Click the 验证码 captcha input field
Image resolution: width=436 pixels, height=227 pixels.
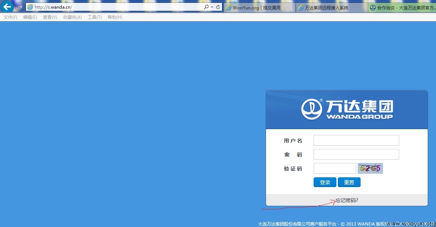335,168
